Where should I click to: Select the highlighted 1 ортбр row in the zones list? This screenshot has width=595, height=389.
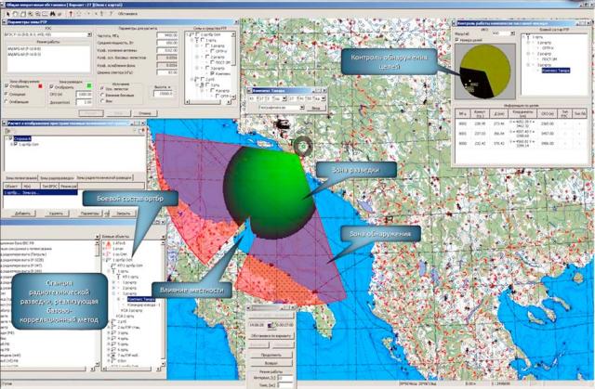click(40, 192)
